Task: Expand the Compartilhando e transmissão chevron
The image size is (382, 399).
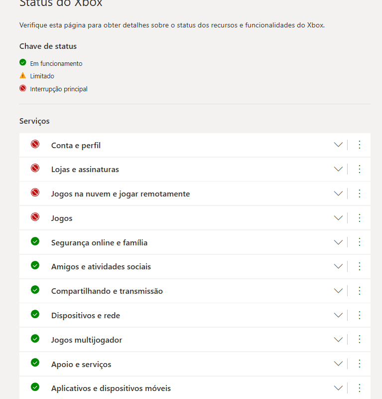Action: (338, 291)
